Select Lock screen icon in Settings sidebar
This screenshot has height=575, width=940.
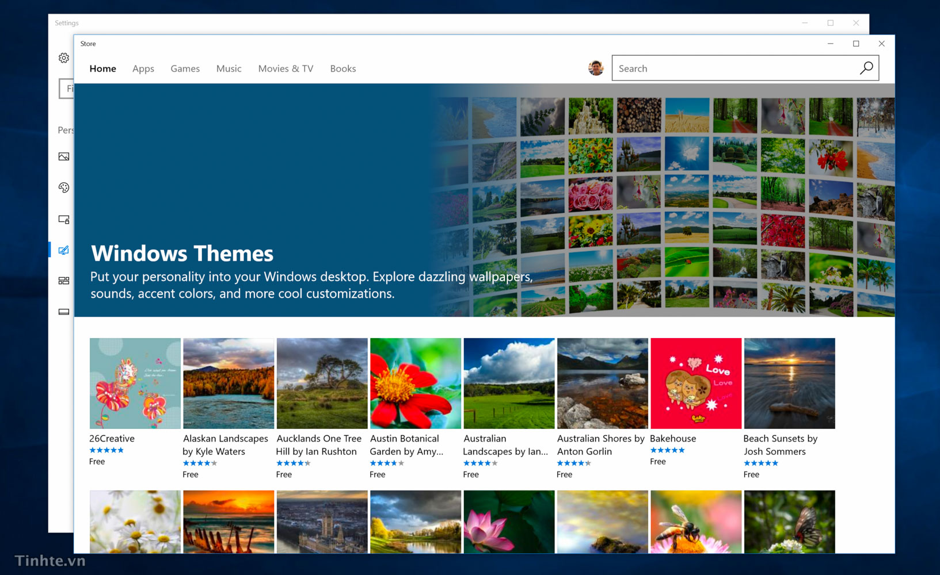(64, 219)
